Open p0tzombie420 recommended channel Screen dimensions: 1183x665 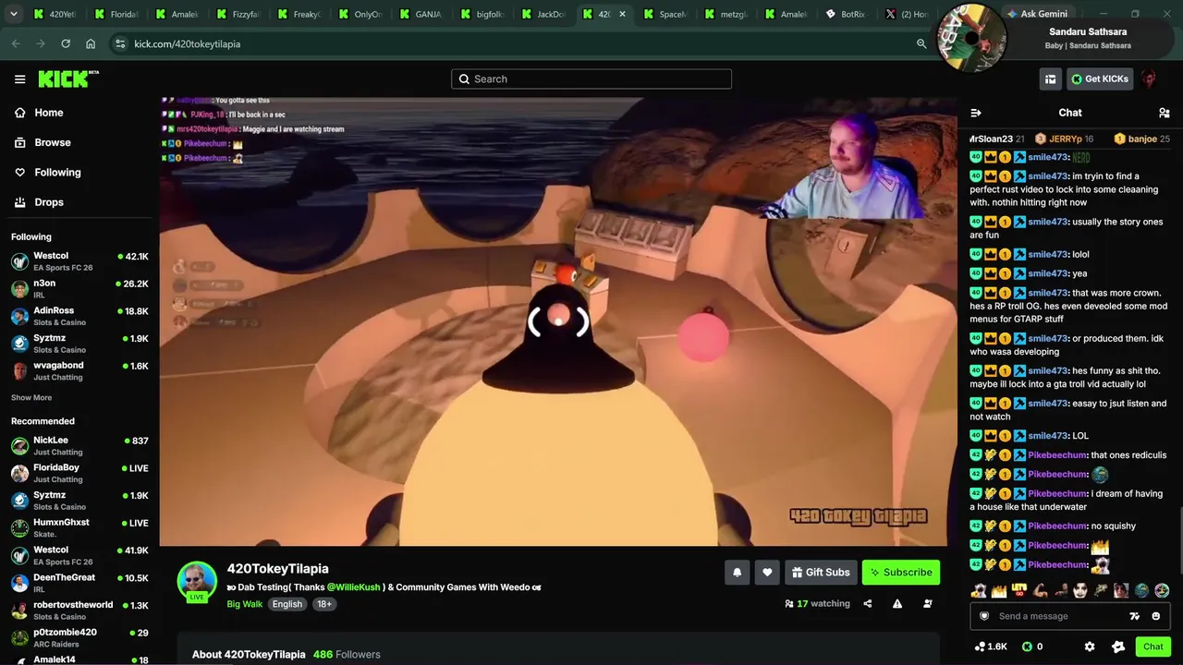click(79, 638)
